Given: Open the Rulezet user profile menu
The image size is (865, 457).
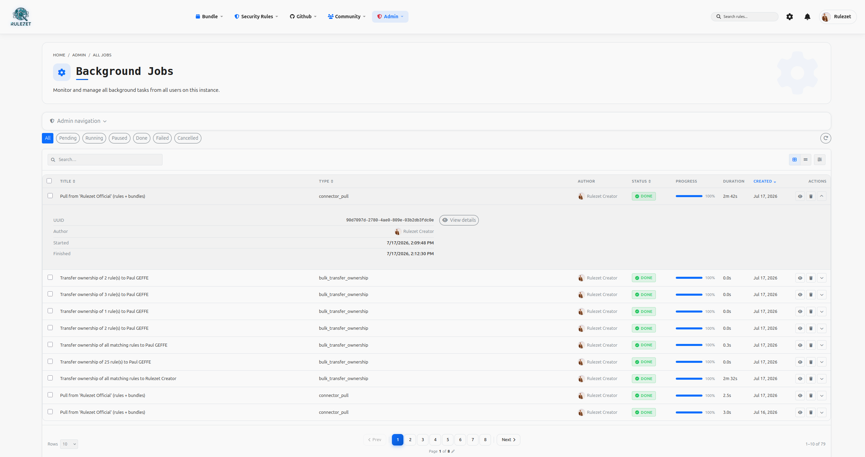Looking at the screenshot, I should [x=837, y=17].
